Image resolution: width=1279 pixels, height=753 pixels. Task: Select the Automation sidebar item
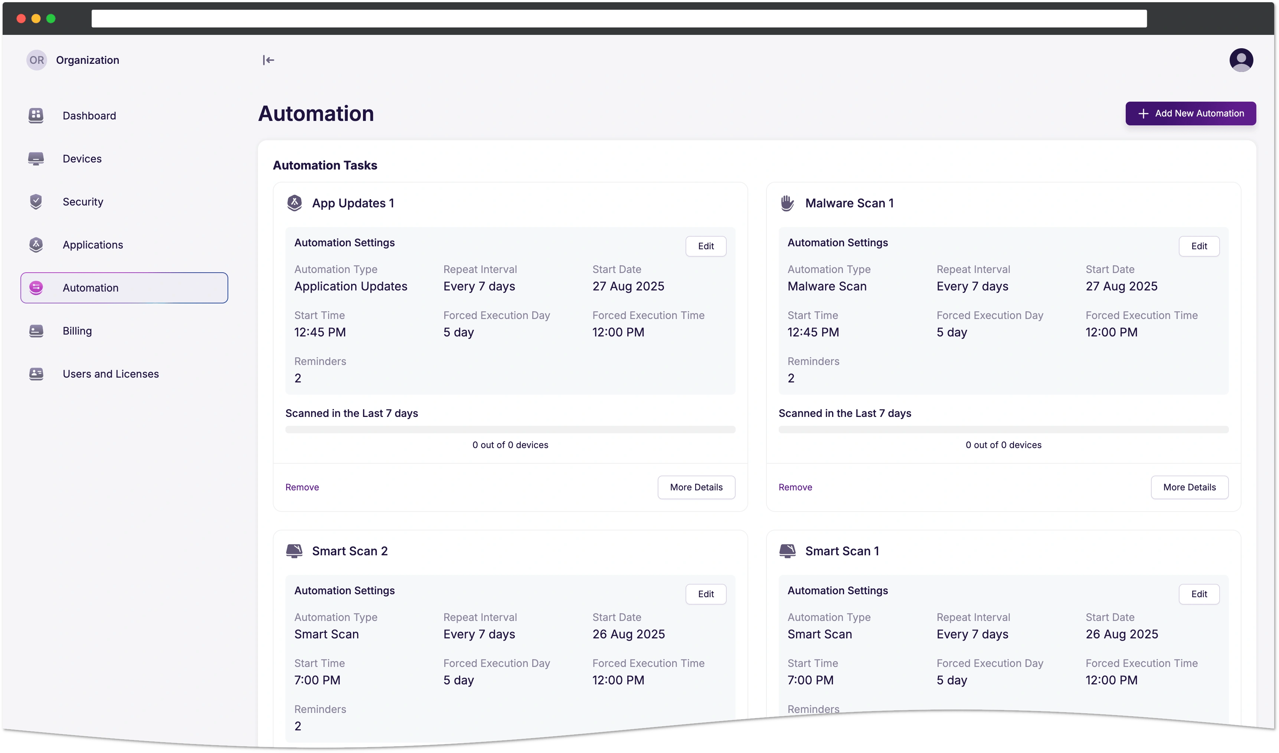point(124,288)
